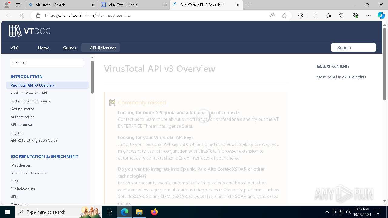
Task: Click the JUMP TO input box
Action: tap(47, 63)
